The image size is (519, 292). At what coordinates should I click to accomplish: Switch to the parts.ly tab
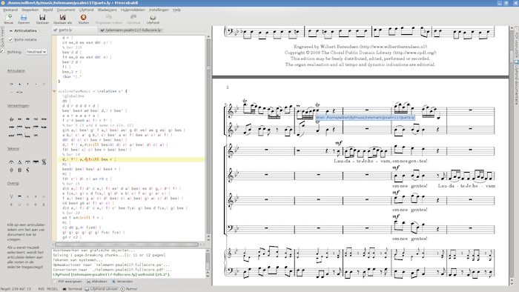click(x=74, y=30)
